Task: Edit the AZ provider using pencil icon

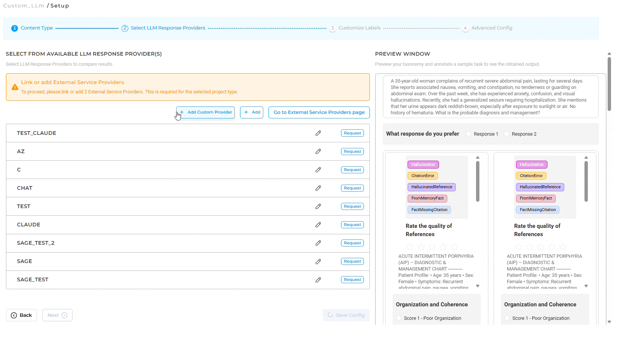Action: [318, 151]
